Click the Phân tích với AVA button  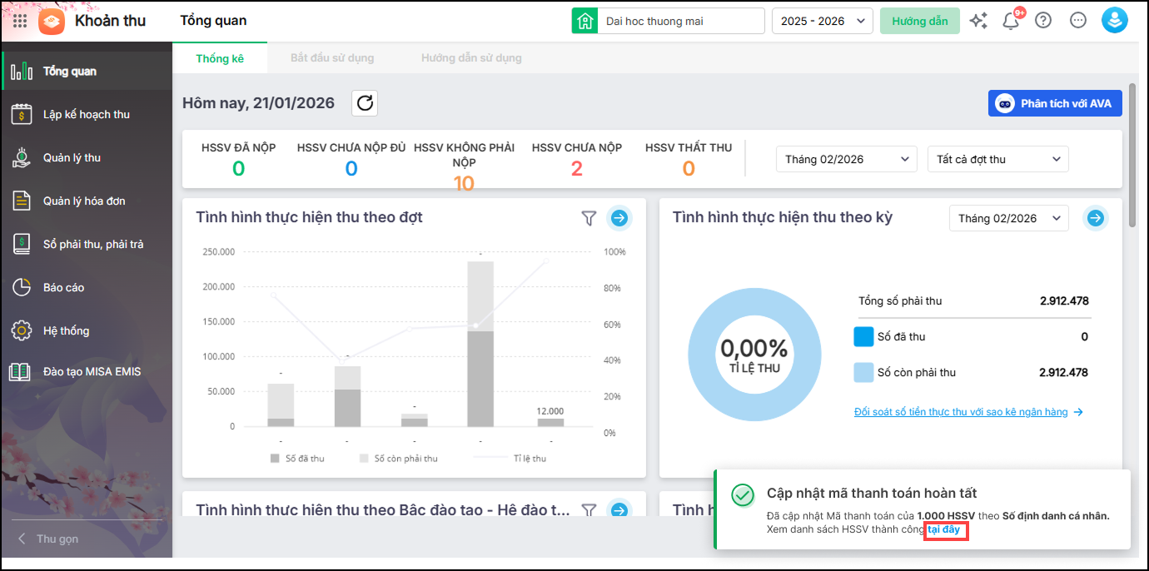[1055, 103]
